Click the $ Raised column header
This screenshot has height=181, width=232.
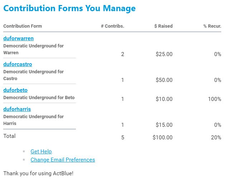[x=163, y=26]
